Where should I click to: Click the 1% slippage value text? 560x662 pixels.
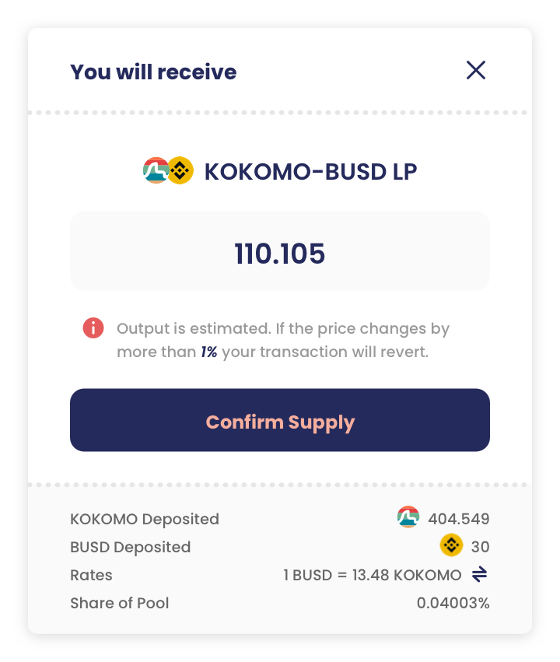pyautogui.click(x=208, y=352)
